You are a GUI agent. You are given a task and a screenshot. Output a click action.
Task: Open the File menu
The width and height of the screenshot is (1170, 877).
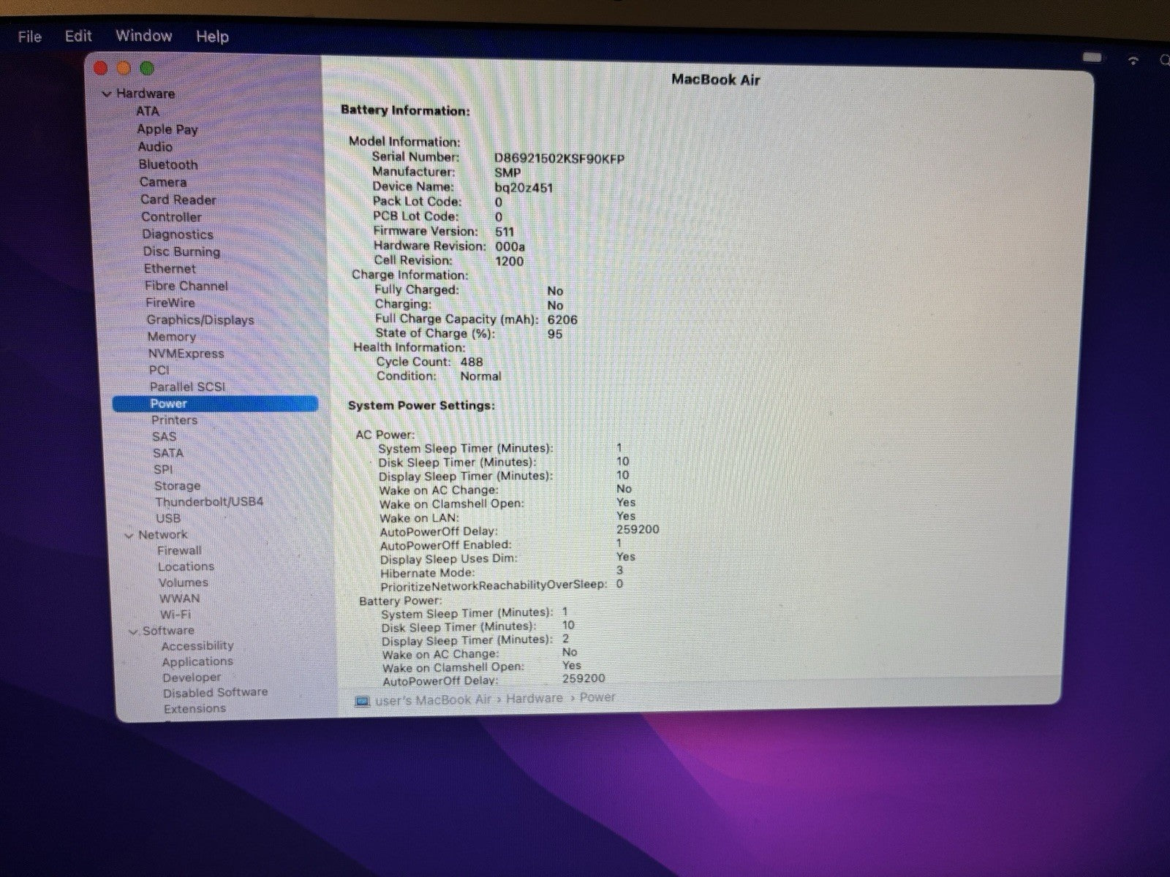click(29, 37)
